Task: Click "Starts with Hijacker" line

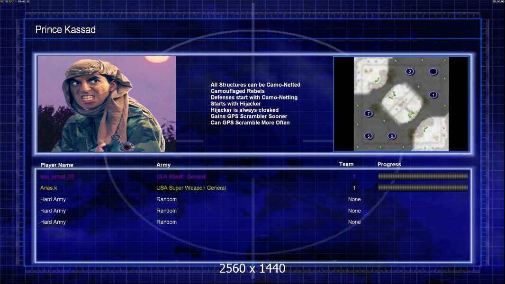Action: tap(236, 104)
